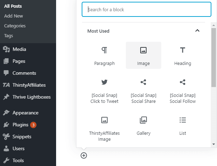Open the Categories link
The image size is (217, 166).
15,26
